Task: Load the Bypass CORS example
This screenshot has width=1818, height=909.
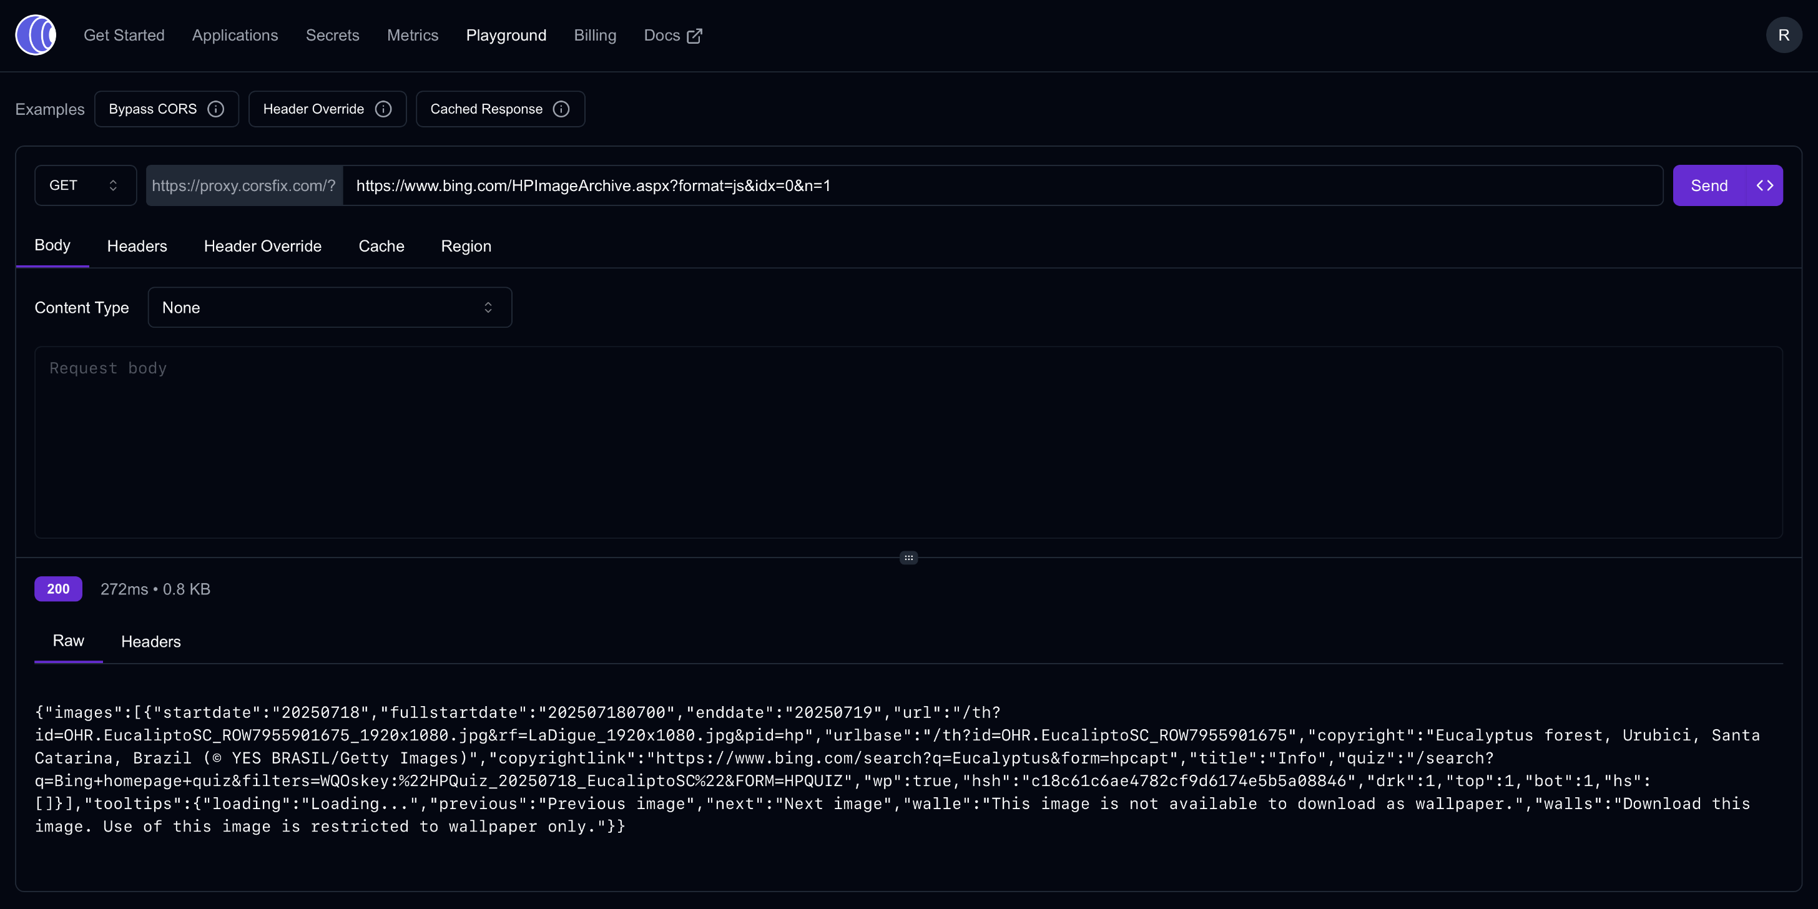Action: (x=153, y=109)
